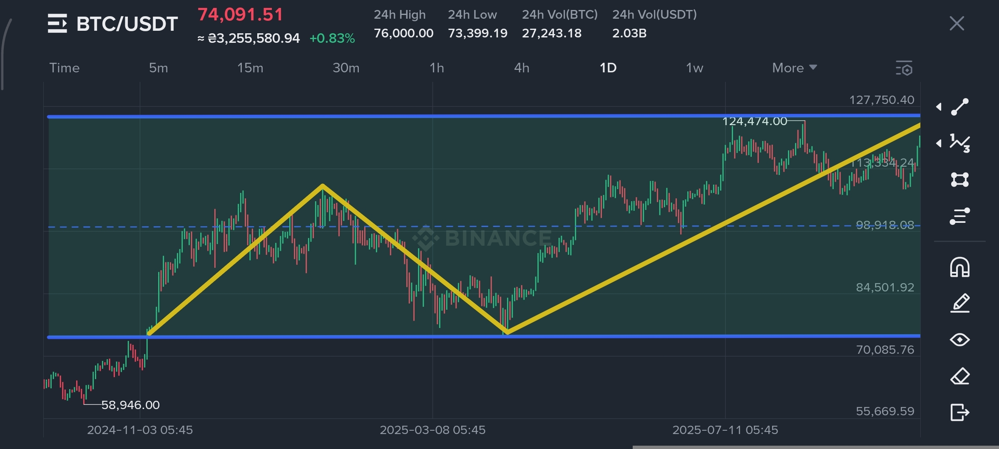
Task: Select the pencil continuous drawing tool
Action: pyautogui.click(x=960, y=303)
